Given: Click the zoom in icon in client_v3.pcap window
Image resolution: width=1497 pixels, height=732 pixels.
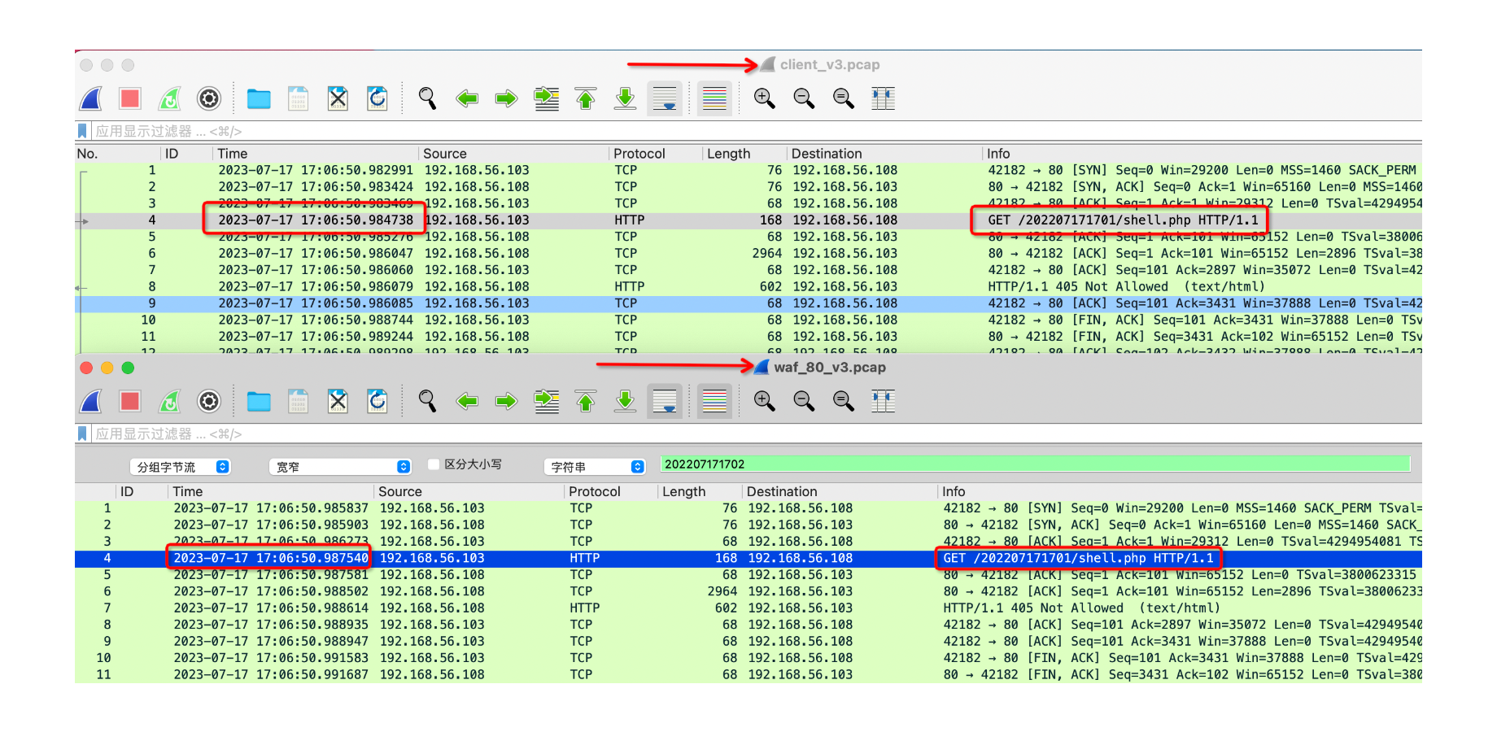Looking at the screenshot, I should pos(764,98).
